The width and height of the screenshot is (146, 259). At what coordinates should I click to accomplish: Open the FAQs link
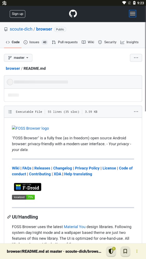pyautogui.click(x=27, y=168)
